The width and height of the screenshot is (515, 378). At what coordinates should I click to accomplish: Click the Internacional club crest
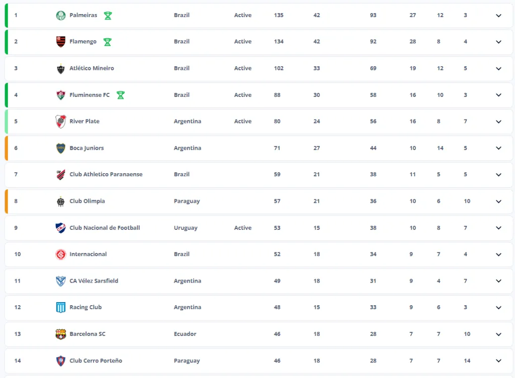click(61, 254)
